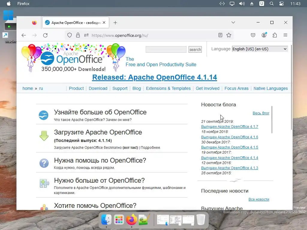Click the puzzle piece extensions icon
Viewport: 307px width, 230px height.
[44, 183]
